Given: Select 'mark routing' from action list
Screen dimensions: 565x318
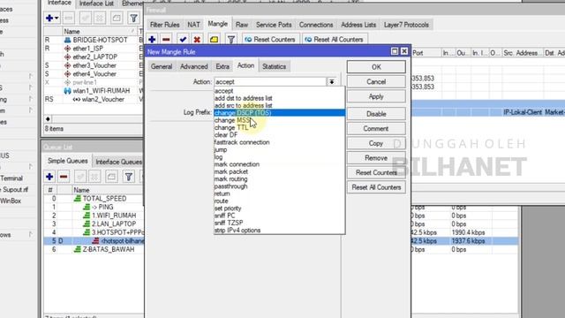Looking at the screenshot, I should coord(279,179).
